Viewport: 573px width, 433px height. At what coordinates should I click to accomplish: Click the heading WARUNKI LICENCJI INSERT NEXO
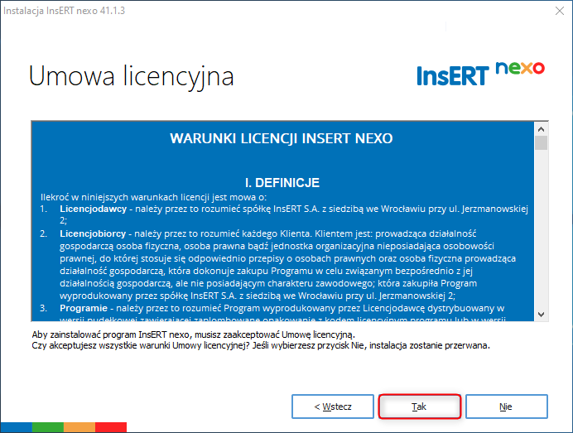tap(282, 138)
